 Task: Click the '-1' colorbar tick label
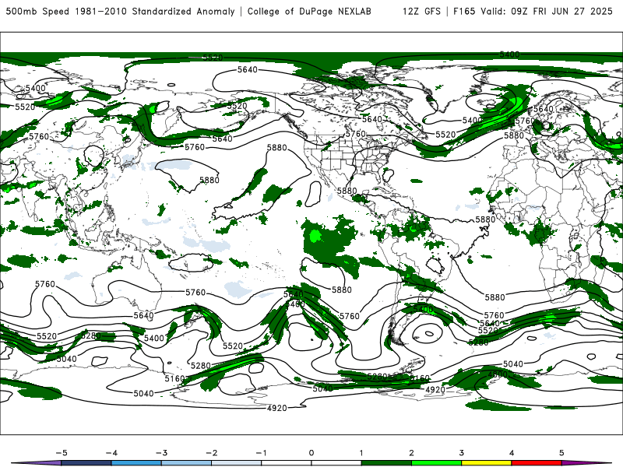(x=261, y=453)
